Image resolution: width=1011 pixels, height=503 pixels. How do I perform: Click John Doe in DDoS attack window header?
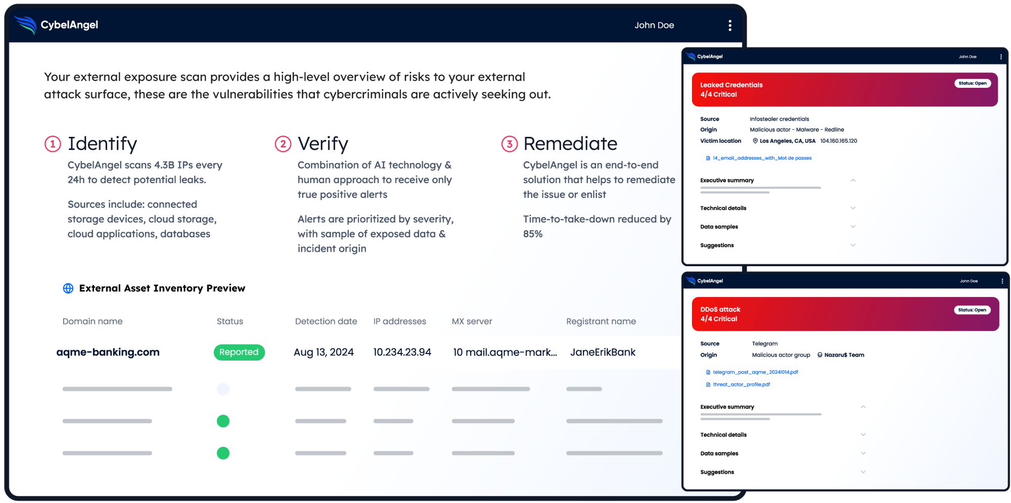pyautogui.click(x=969, y=281)
